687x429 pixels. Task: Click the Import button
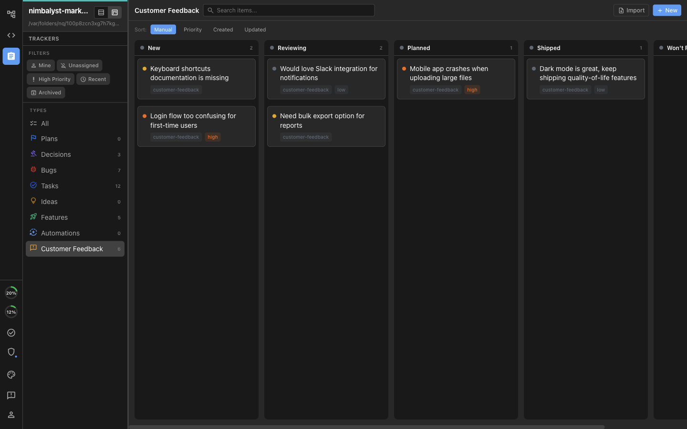[631, 10]
